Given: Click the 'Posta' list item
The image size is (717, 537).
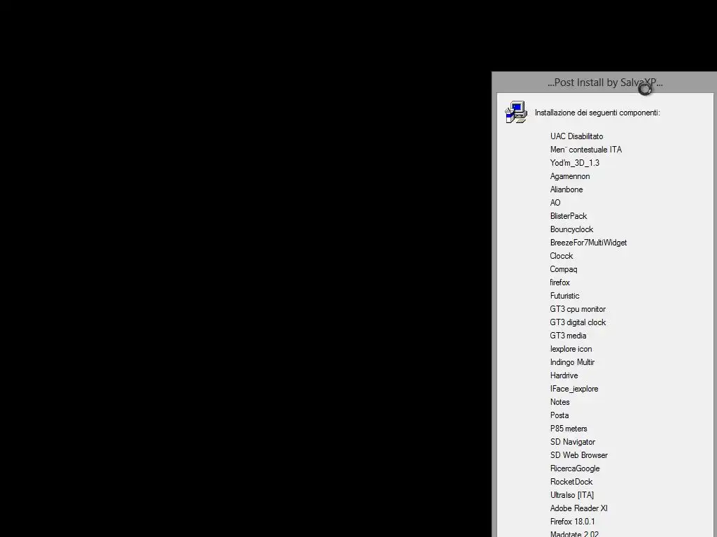Looking at the screenshot, I should point(559,415).
